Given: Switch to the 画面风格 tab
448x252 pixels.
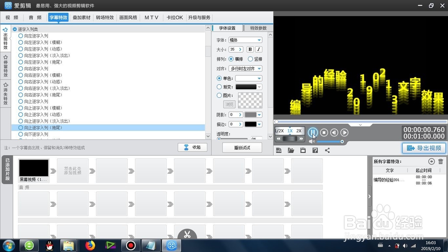Looking at the screenshot, I should click(x=128, y=17).
